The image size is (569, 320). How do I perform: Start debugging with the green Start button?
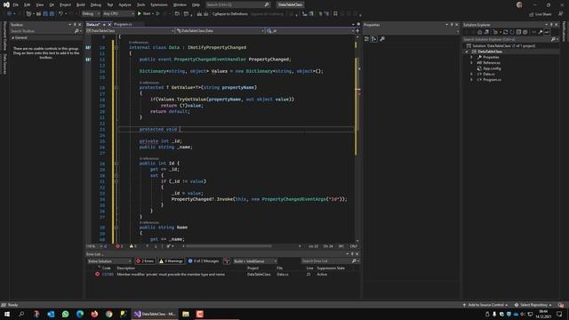click(144, 14)
